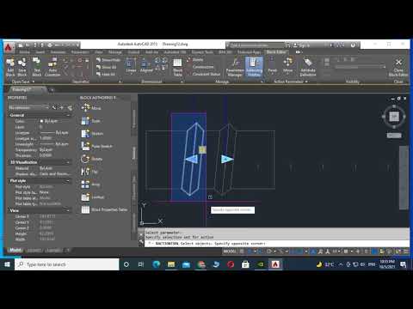413x309 pixels.
Task: Select Move action in Block Authoring palette
Action: (91, 108)
